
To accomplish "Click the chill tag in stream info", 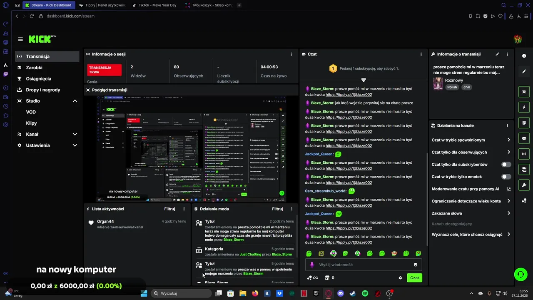I will 467,87.
